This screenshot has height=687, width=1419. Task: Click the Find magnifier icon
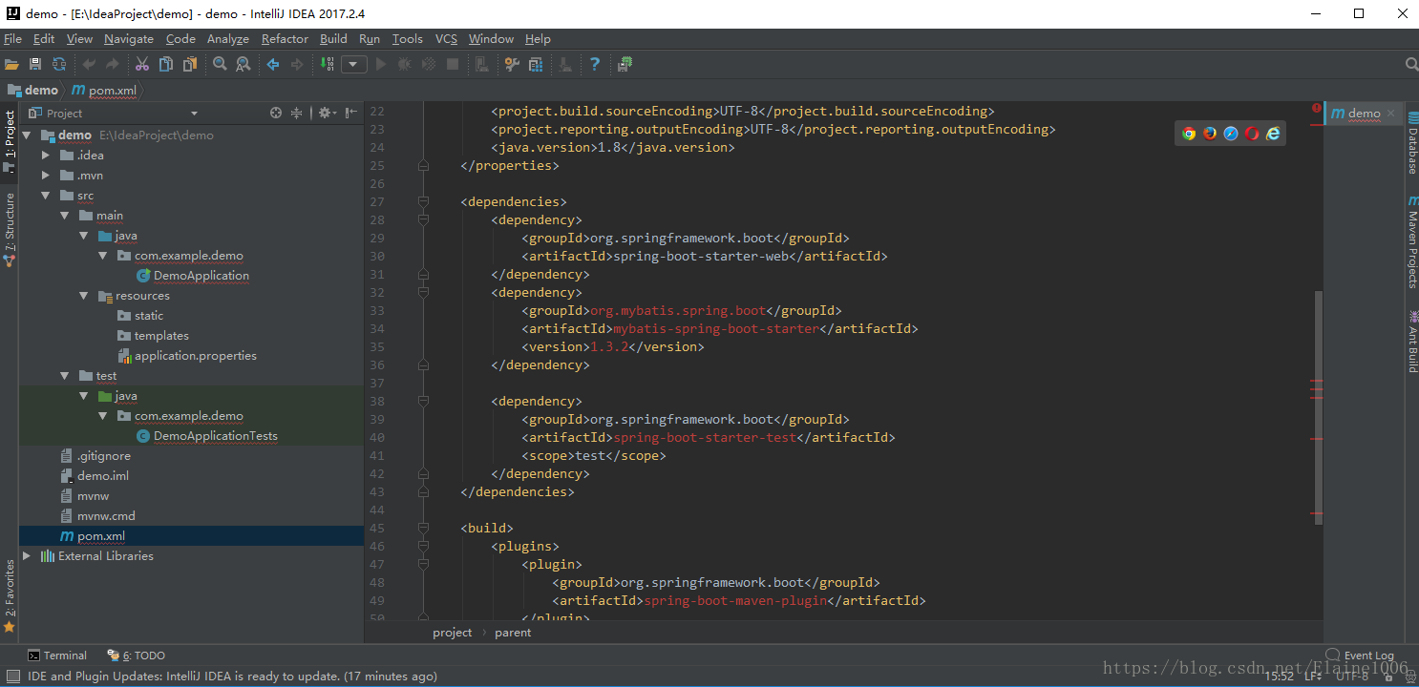(220, 64)
